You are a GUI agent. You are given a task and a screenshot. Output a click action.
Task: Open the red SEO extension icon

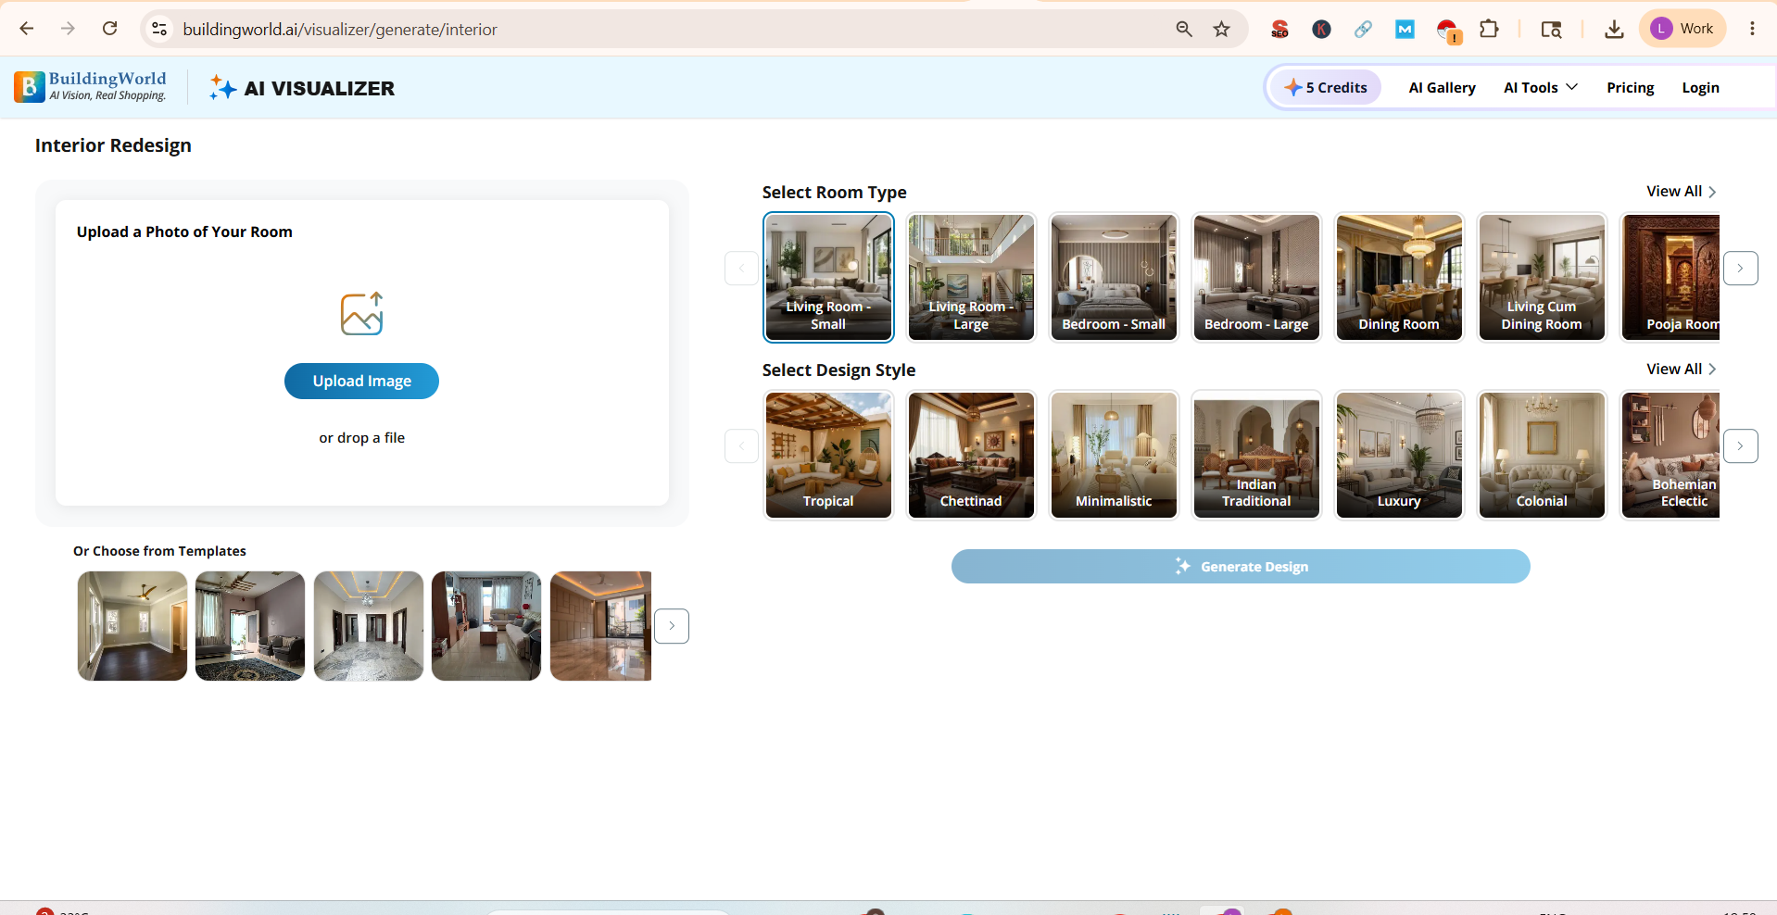[x=1279, y=29]
